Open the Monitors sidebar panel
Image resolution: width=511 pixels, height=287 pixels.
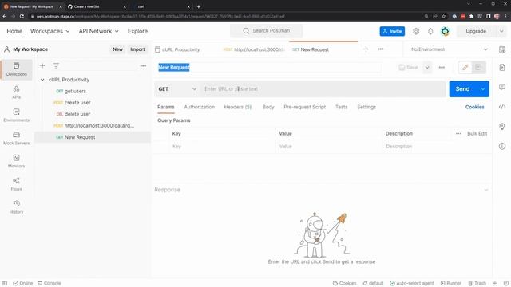click(x=16, y=161)
